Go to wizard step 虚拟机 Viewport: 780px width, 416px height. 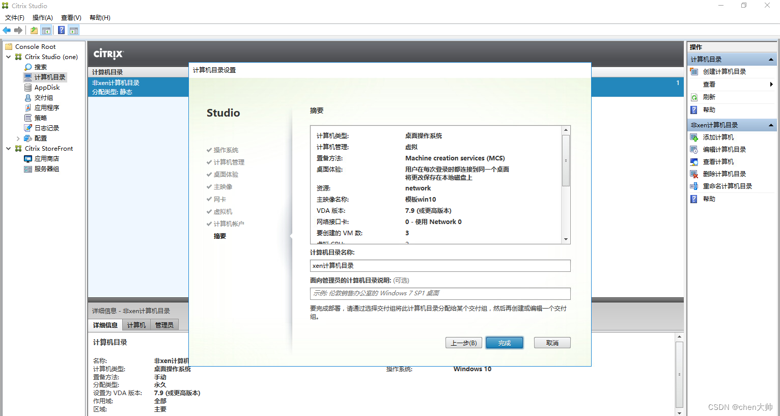tap(223, 212)
